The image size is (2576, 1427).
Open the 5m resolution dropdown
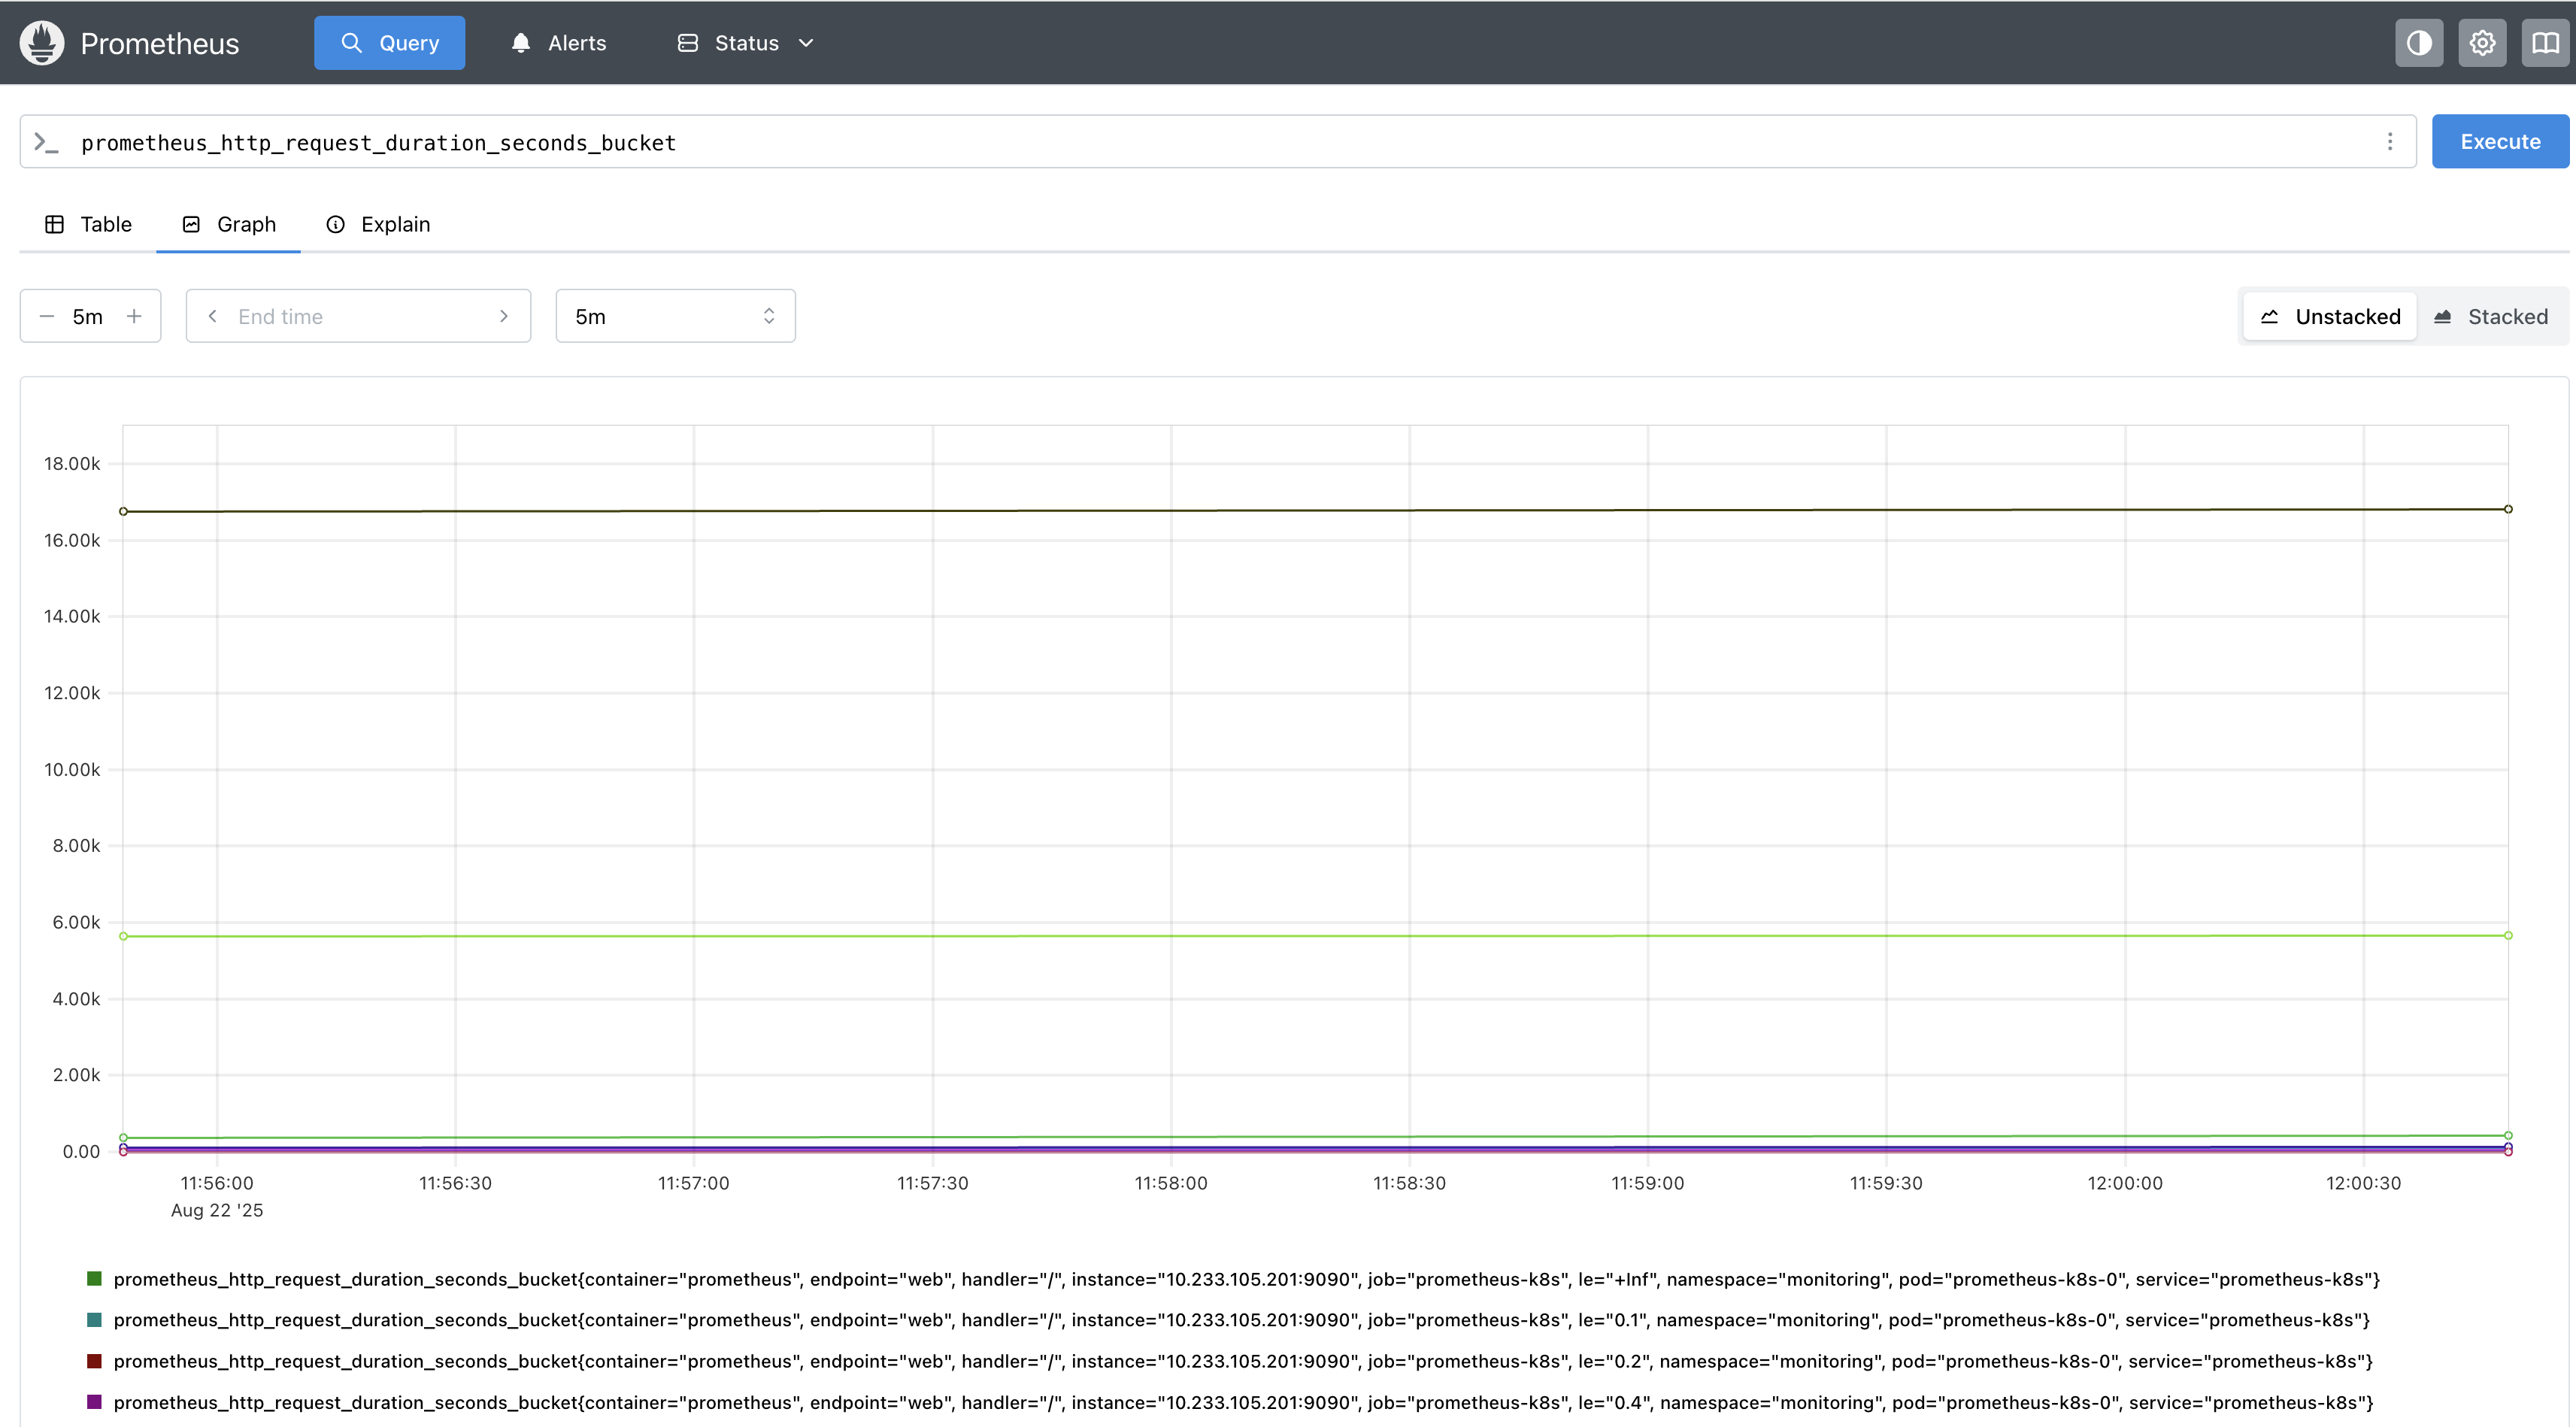(675, 316)
